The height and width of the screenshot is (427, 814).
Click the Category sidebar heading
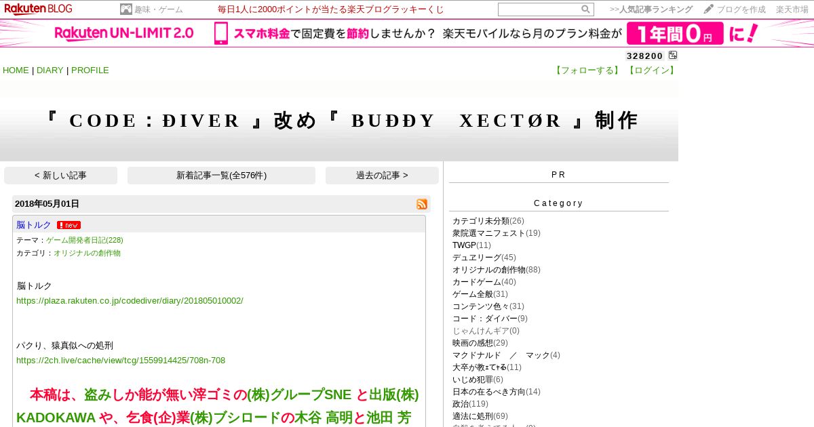(x=558, y=203)
